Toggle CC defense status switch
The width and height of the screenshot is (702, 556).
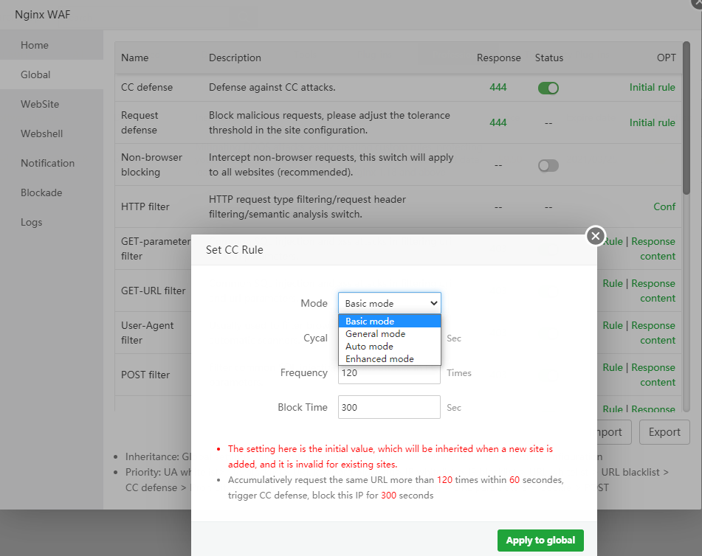click(x=548, y=88)
